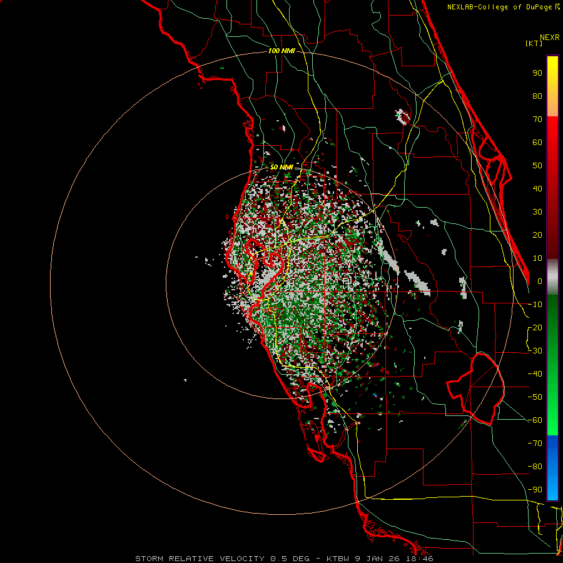This screenshot has height=563, width=563.
Task: Click the 40 value on velocity scale
Action: pyautogui.click(x=537, y=189)
